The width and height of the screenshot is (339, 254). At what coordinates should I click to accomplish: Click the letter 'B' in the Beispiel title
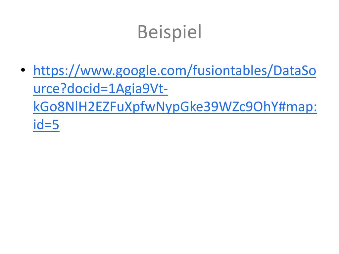[x=143, y=32]
